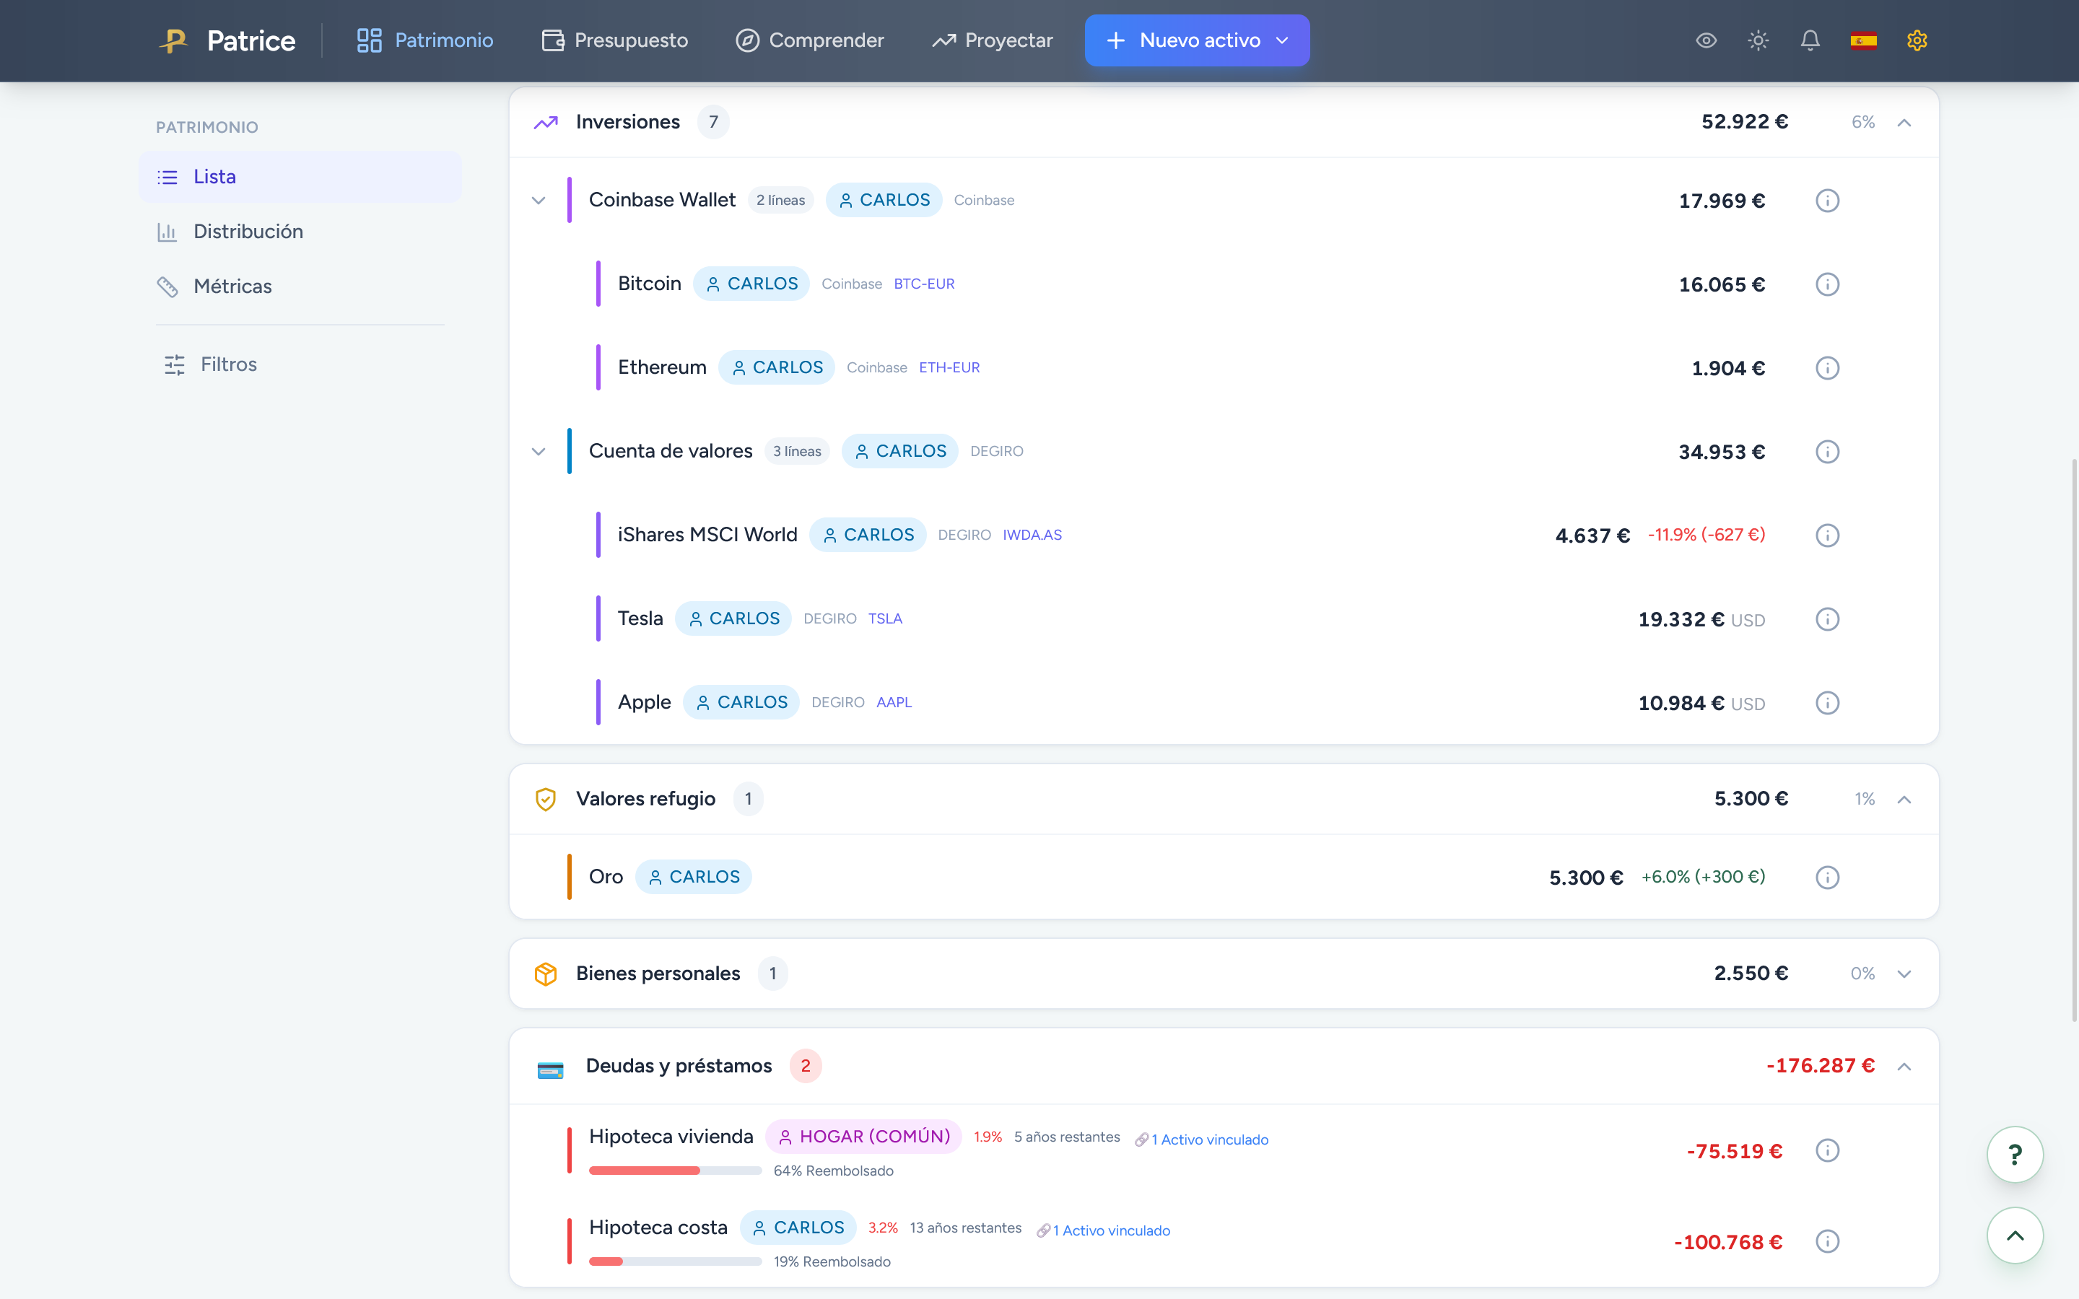Click the Patrice logo icon
The height and width of the screenshot is (1299, 2079).
click(x=173, y=40)
